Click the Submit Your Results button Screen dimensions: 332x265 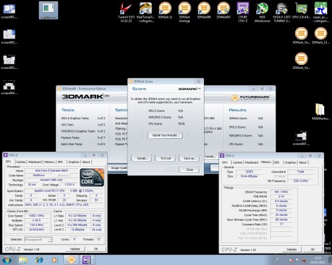coord(165,135)
